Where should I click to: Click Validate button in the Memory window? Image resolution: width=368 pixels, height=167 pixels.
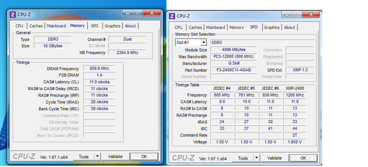[116, 157]
